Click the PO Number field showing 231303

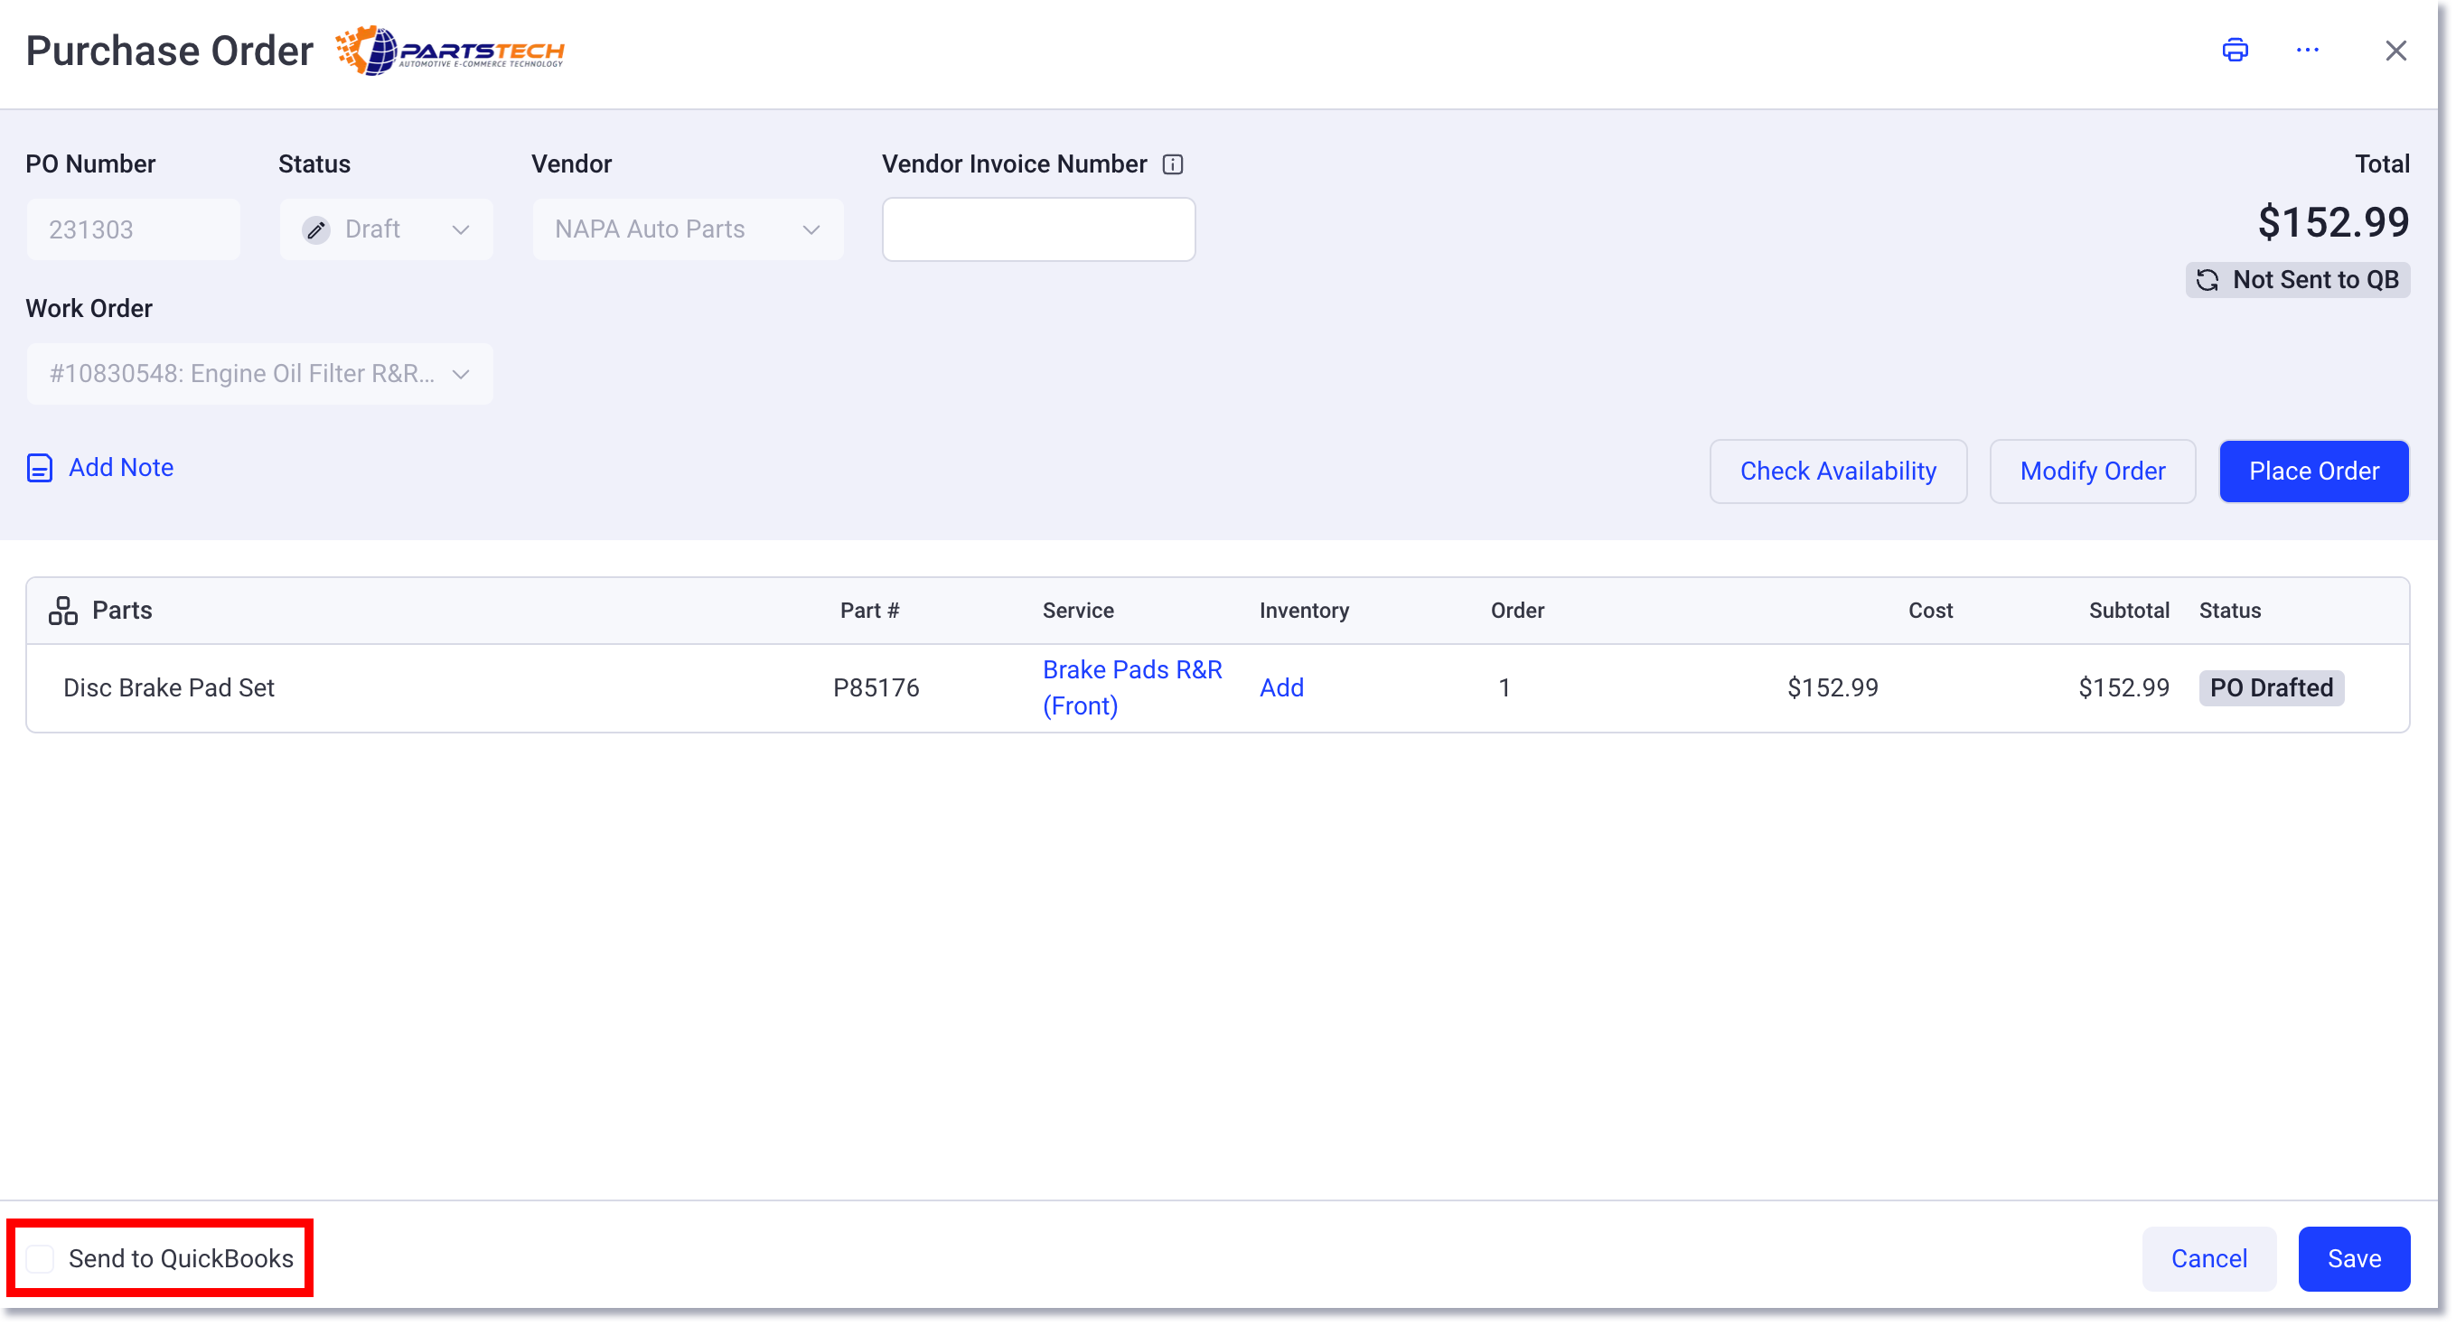coord(133,229)
